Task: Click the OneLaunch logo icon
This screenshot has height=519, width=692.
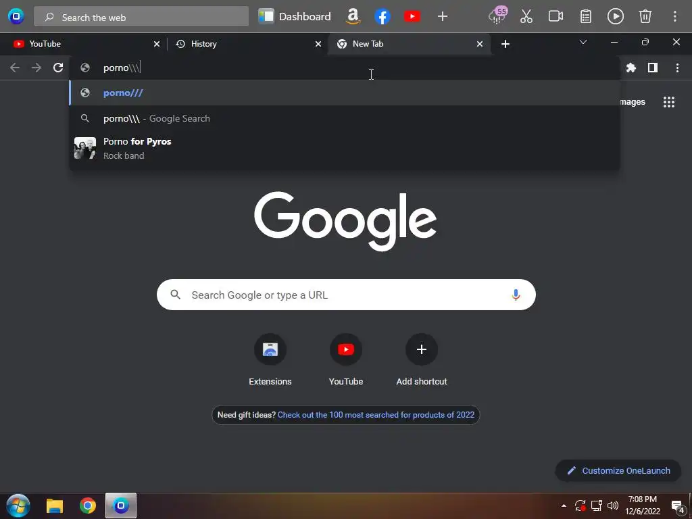Action: (x=16, y=16)
